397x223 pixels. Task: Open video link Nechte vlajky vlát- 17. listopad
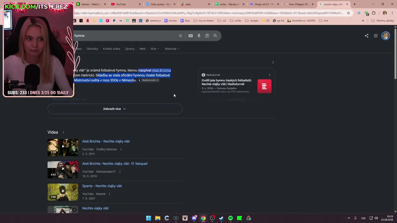click(115, 164)
